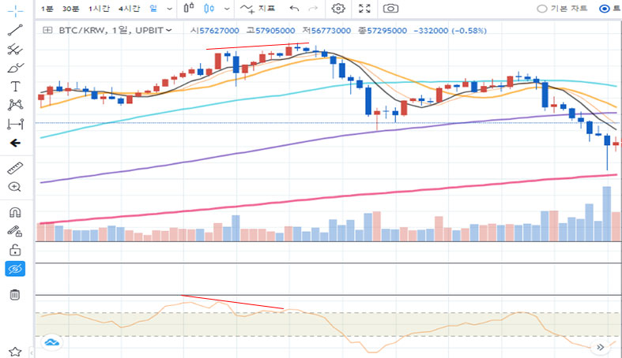Click the -332000 (-0.58%) change value
The width and height of the screenshot is (622, 358).
450,31
